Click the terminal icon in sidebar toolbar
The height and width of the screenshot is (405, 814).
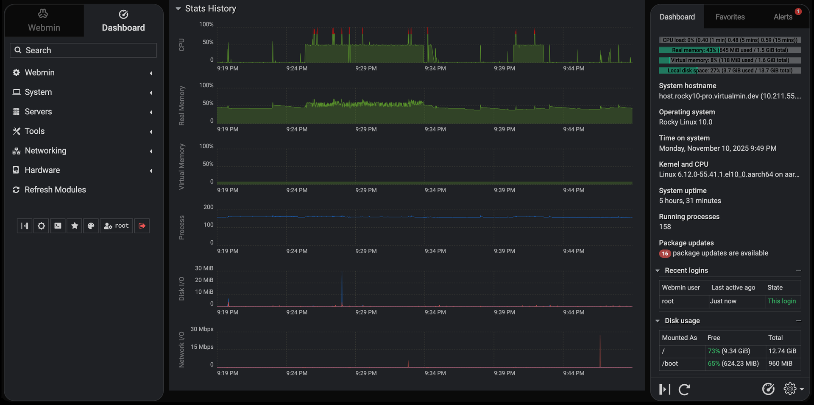58,226
